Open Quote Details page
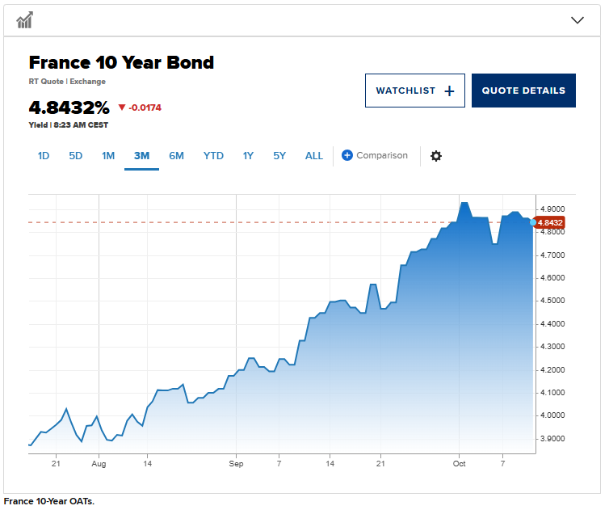Image resolution: width=609 pixels, height=510 pixels. (523, 91)
